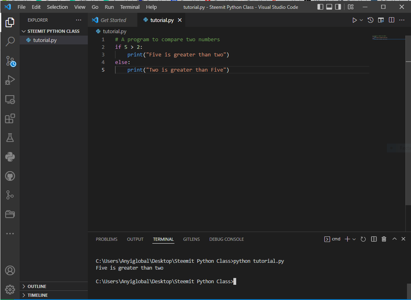This screenshot has height=300, width=411.
Task: Open the Terminal menu
Action: pyautogui.click(x=130, y=7)
